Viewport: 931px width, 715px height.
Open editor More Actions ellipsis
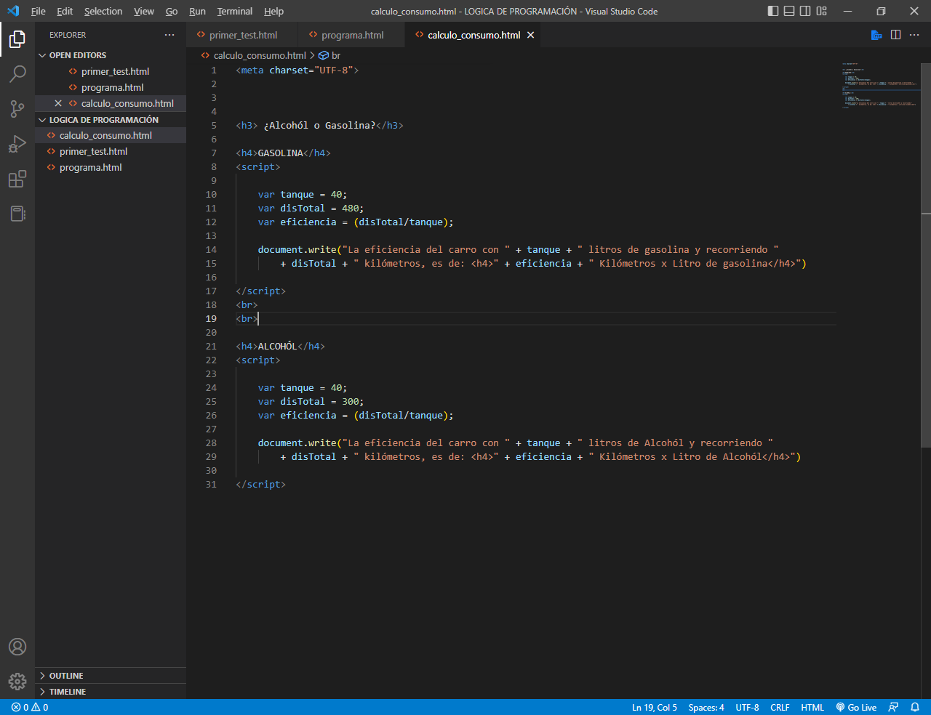[914, 35]
